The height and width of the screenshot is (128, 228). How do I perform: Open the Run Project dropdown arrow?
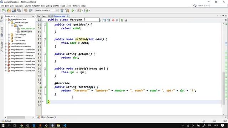point(76,10)
